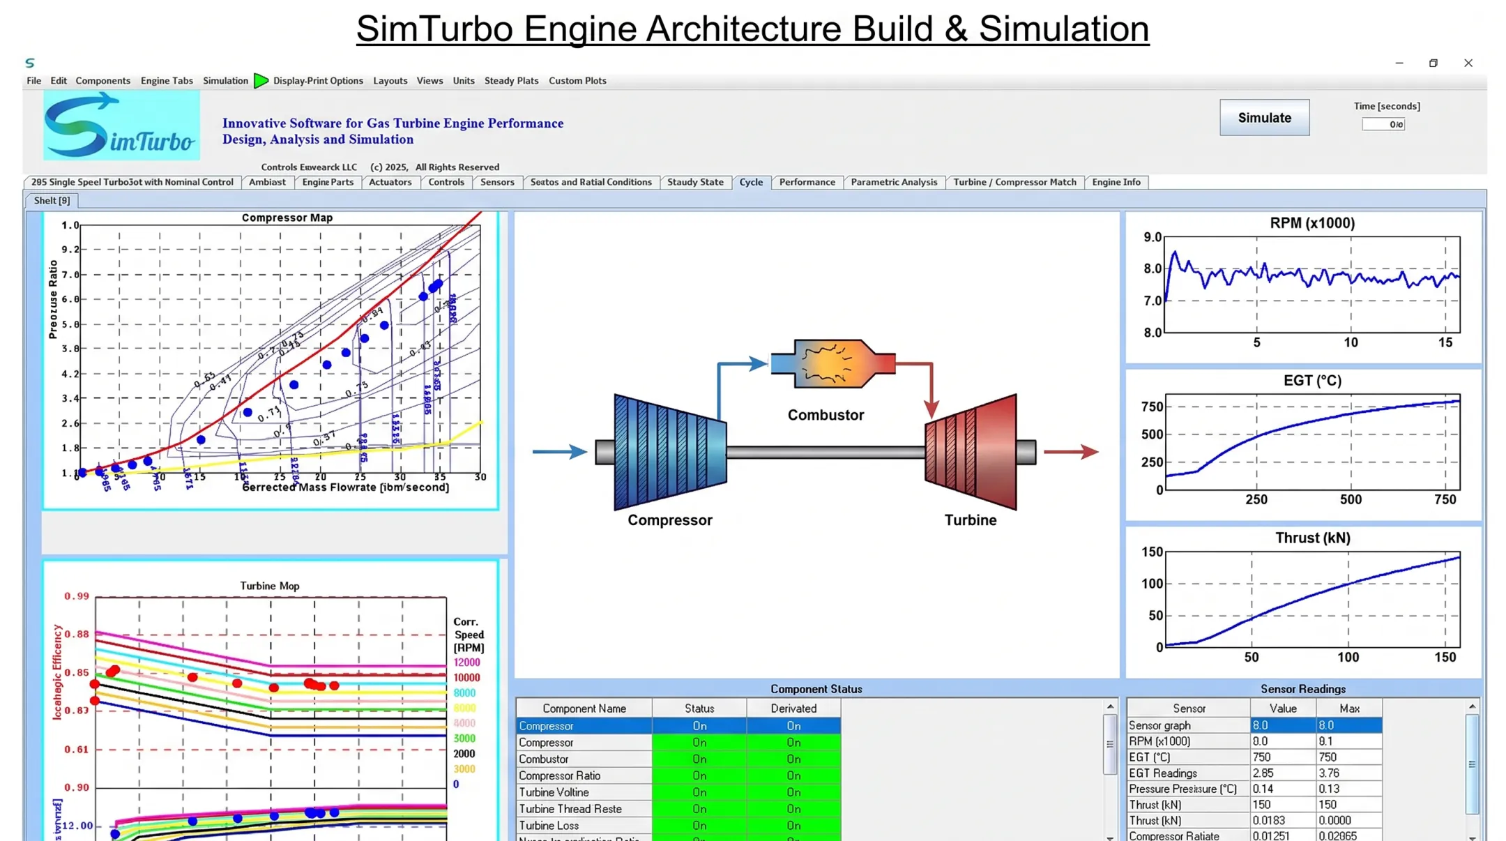Viewport: 1506px width, 841px height.
Task: Select the Combustor row in Component Status
Action: click(x=678, y=759)
